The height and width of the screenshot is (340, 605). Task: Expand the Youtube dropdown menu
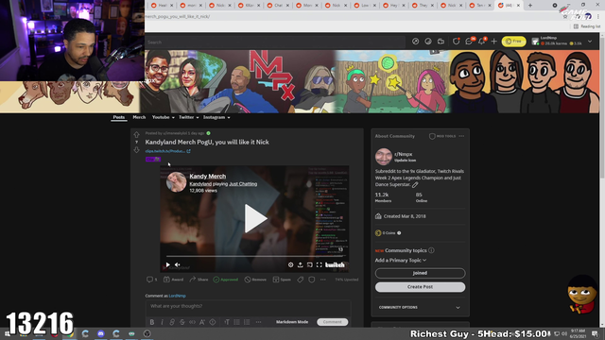[x=164, y=117]
